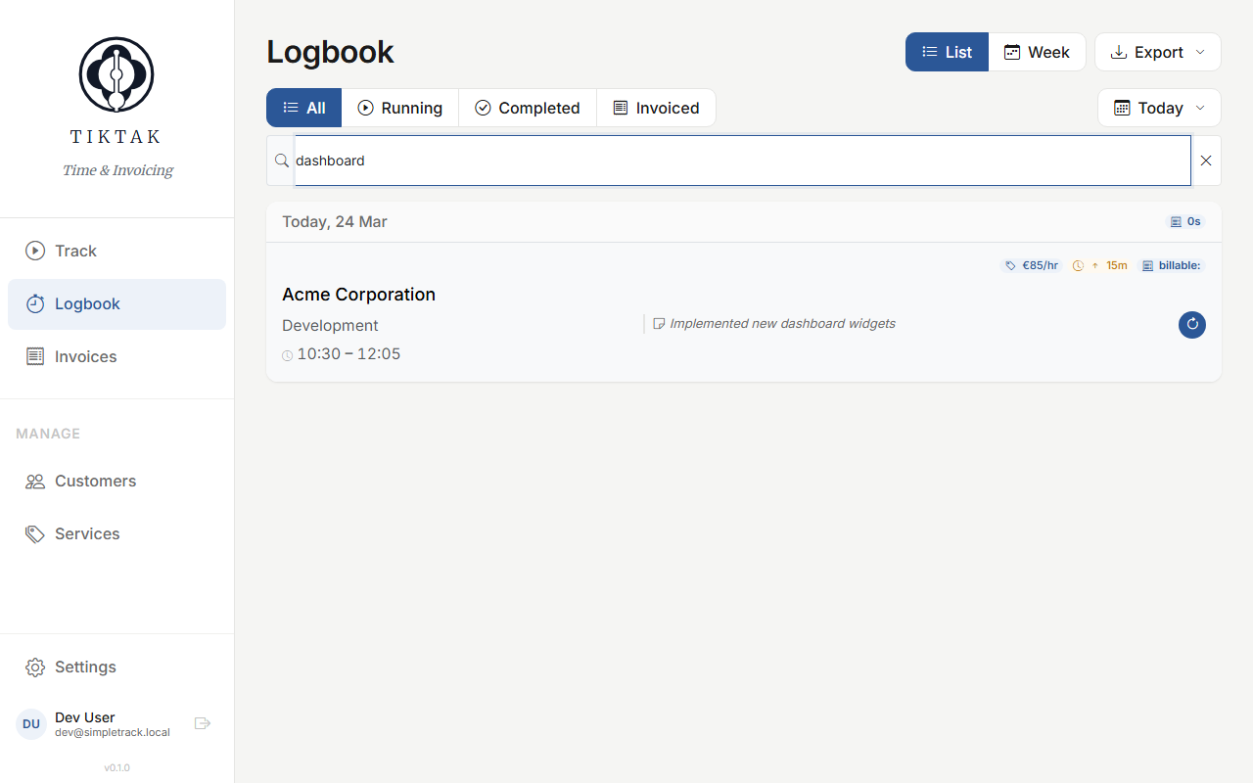This screenshot has height=783, width=1253.
Task: Click the €85/hr rate badge
Action: (1031, 265)
